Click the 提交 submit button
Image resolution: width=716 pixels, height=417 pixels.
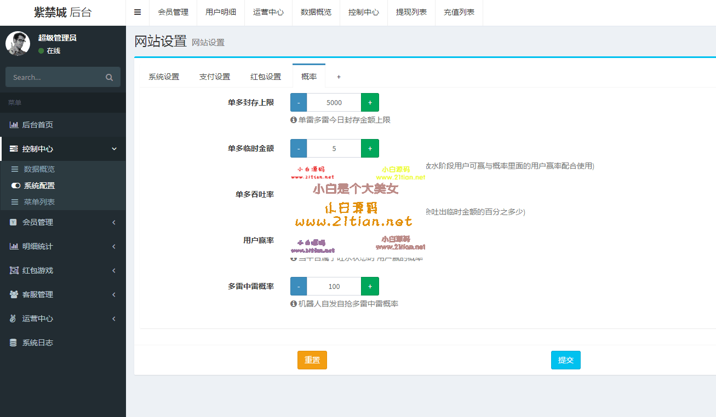pos(565,360)
